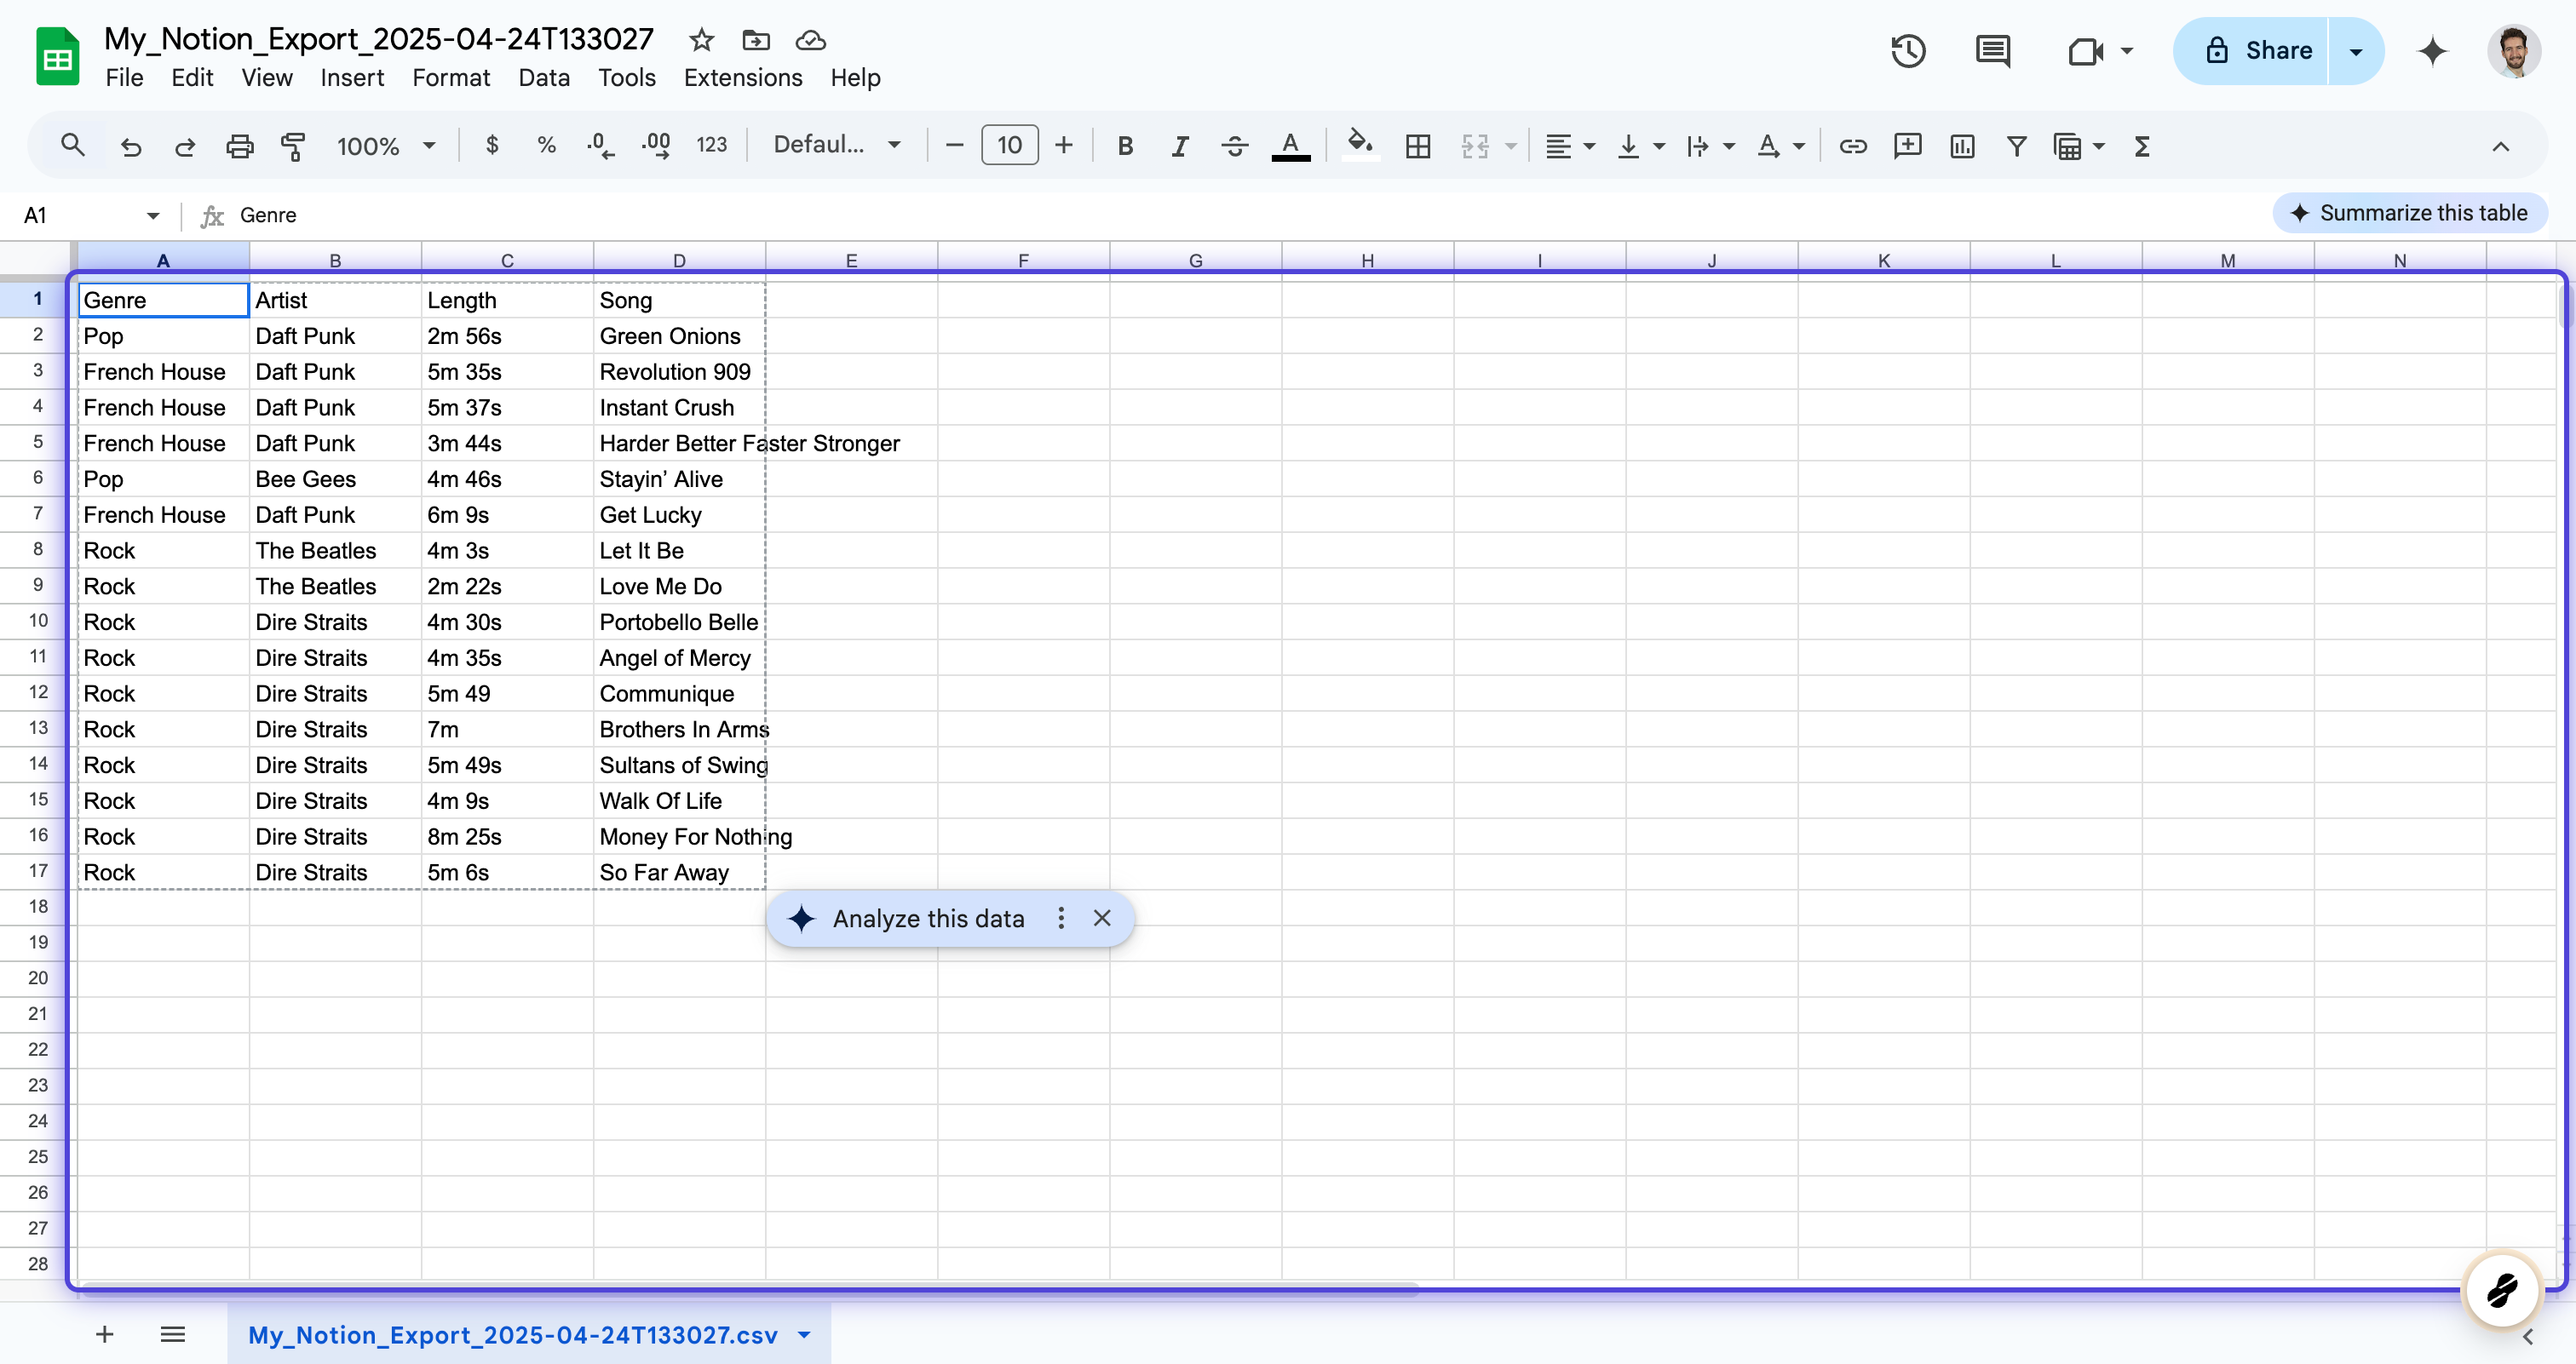This screenshot has height=1364, width=2576.
Task: Click the functions sigma icon
Action: tap(2141, 146)
